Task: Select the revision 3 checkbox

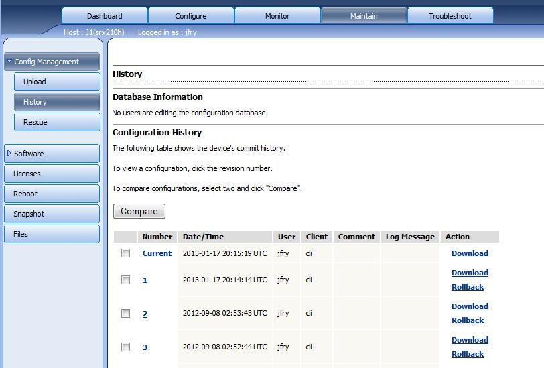Action: click(125, 347)
